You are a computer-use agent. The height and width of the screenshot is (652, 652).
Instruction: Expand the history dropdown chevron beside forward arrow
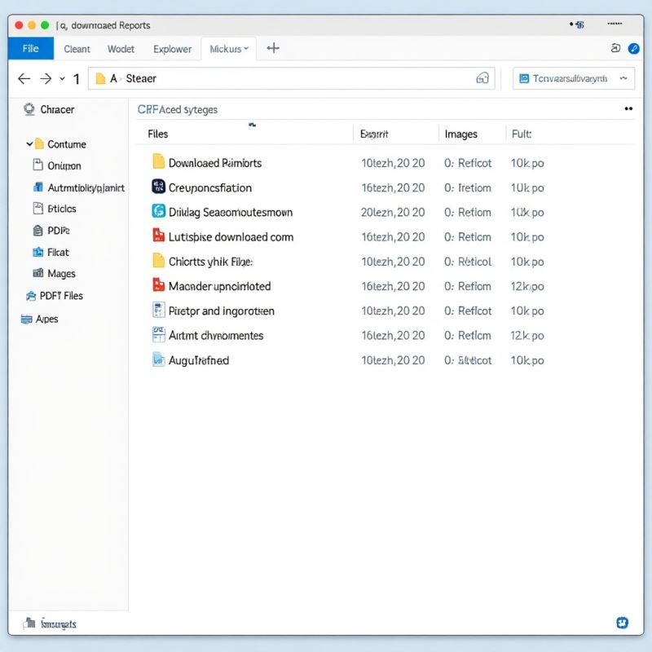(62, 79)
